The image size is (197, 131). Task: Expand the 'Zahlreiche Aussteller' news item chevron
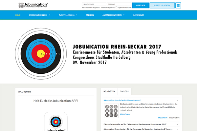(177, 124)
